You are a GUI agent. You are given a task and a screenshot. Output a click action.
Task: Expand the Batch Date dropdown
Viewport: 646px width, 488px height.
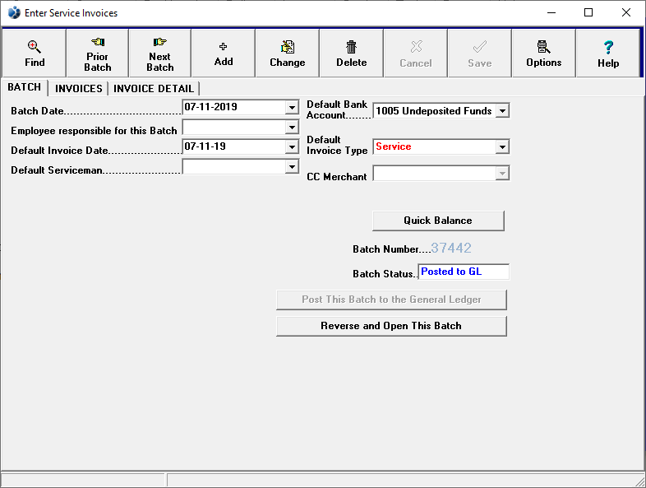click(292, 107)
